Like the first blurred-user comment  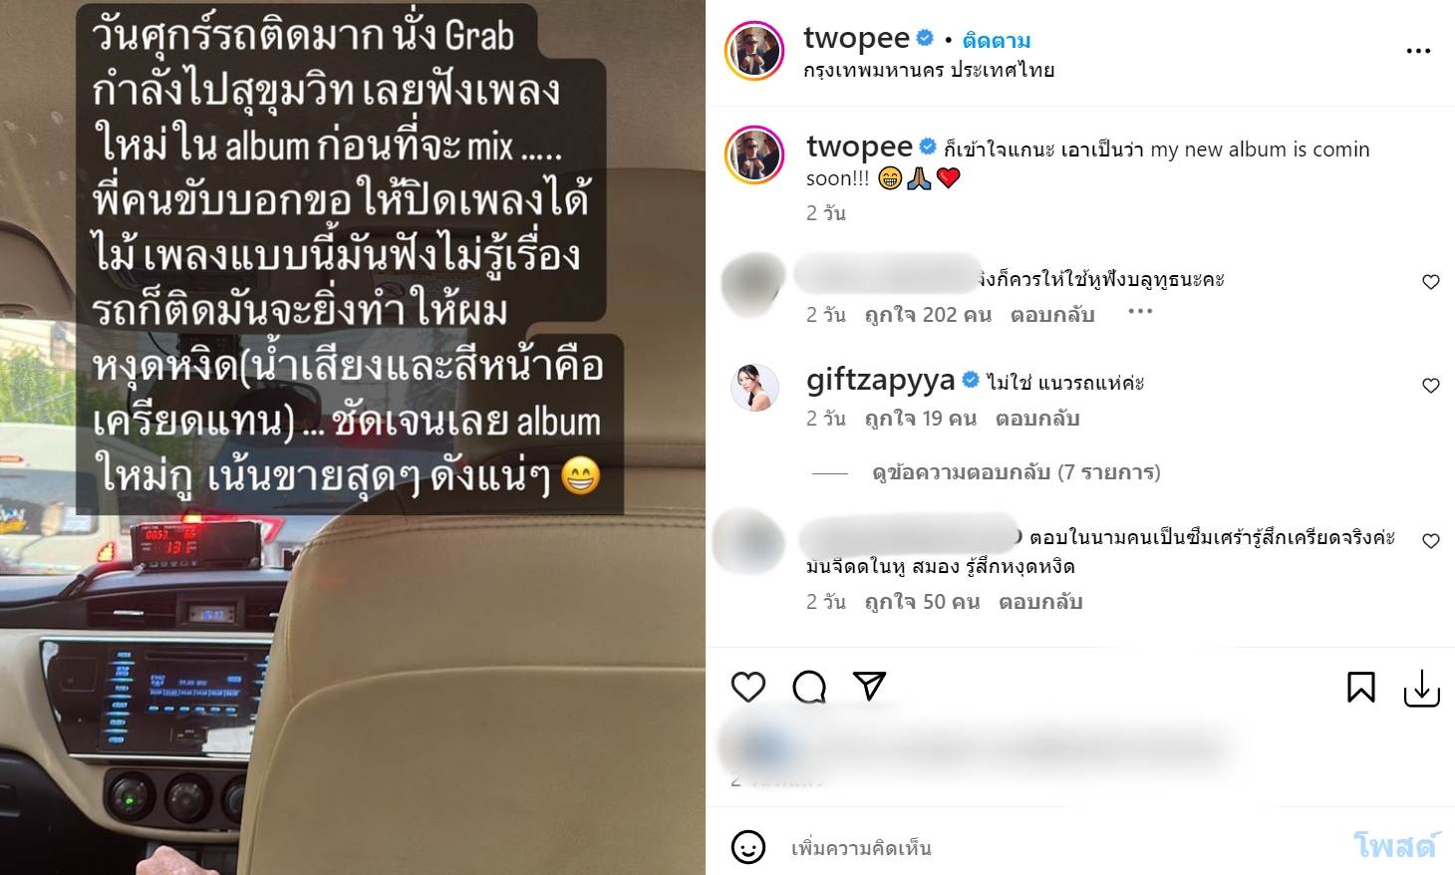click(x=1431, y=282)
